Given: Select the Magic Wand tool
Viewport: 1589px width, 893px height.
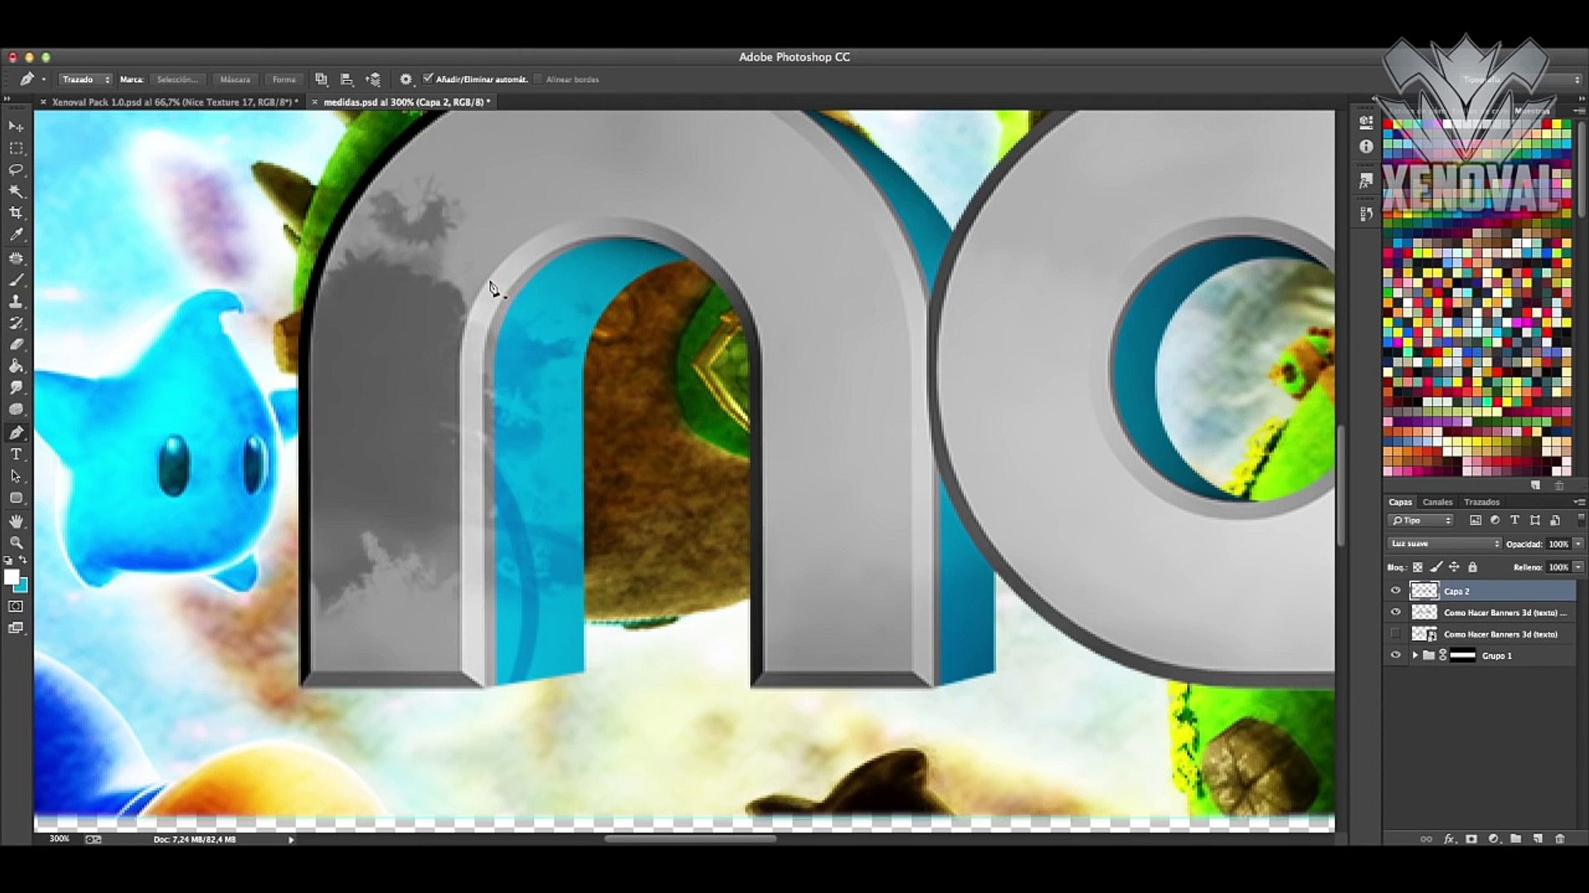Looking at the screenshot, I should 16,191.
